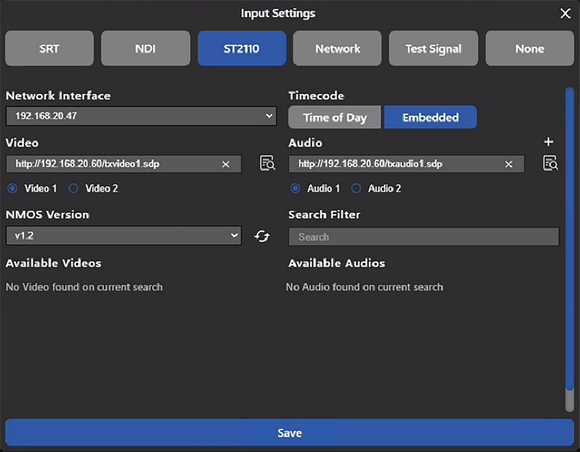Screen dimensions: 580x452
Task: Save the input settings
Action: click(x=289, y=433)
